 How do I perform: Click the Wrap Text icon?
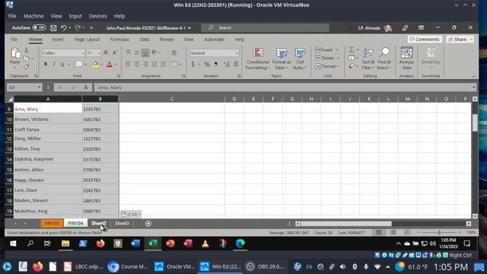point(174,53)
